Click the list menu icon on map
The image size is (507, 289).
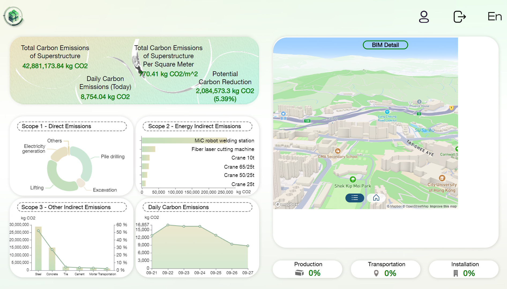click(355, 198)
